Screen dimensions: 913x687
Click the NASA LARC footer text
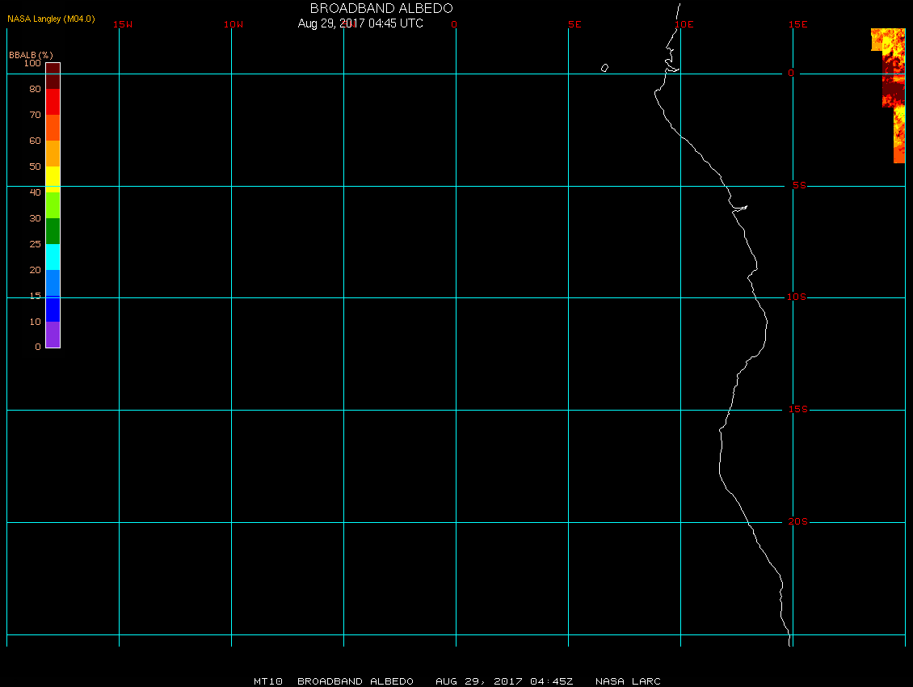coord(628,681)
